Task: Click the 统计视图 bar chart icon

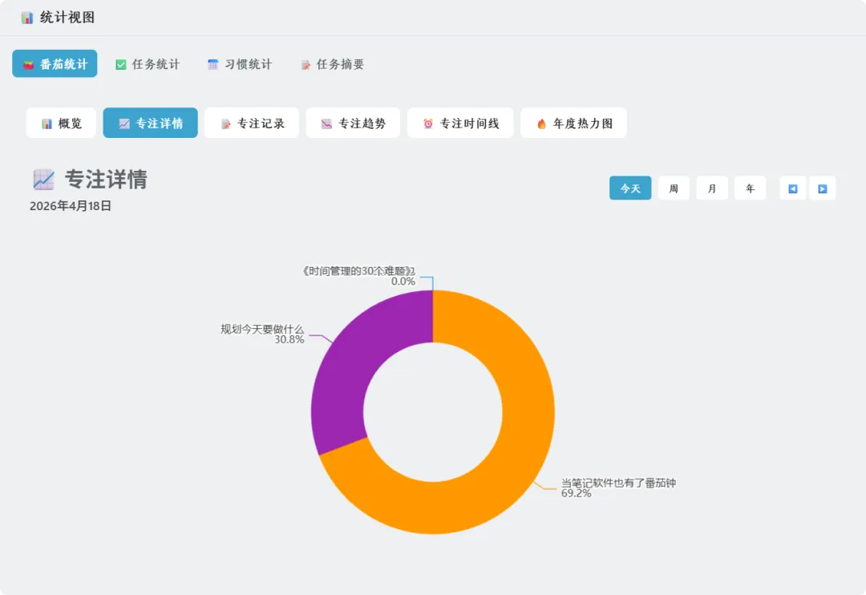Action: click(27, 18)
